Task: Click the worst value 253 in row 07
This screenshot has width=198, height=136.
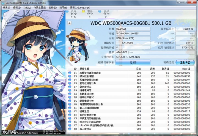Action: [153, 87]
